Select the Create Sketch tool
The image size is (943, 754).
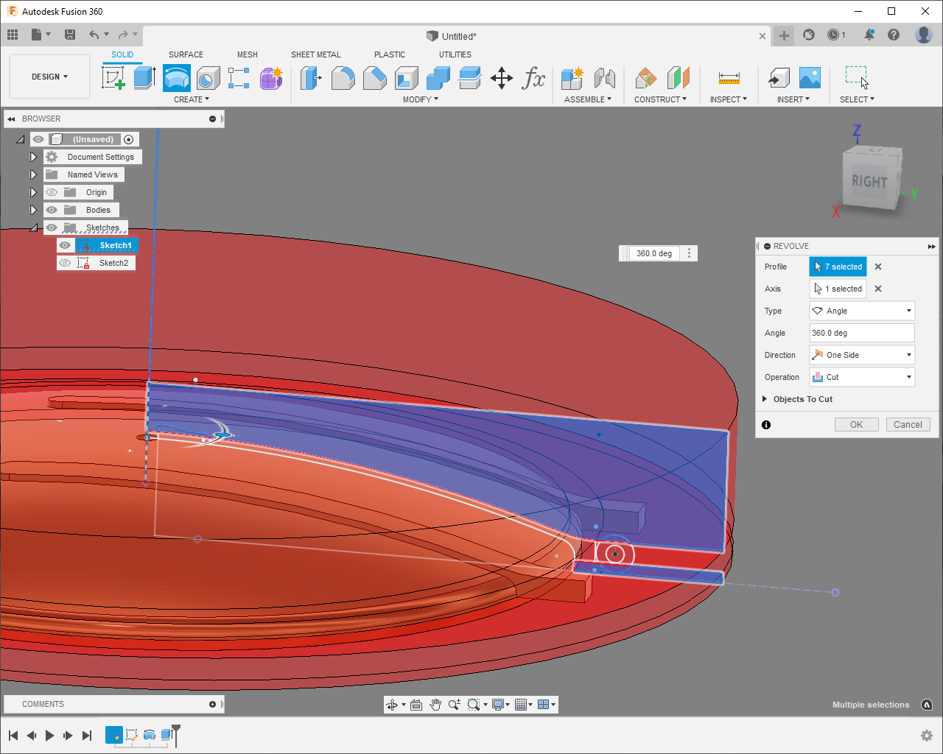coord(113,77)
